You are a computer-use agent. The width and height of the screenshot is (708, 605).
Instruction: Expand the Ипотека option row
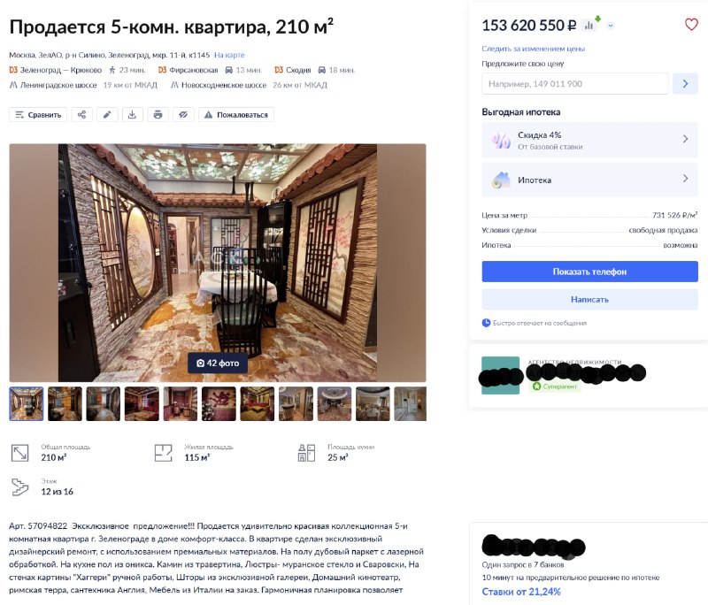click(589, 180)
